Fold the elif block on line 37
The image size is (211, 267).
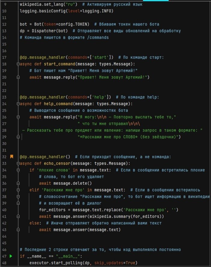[x=18, y=190]
